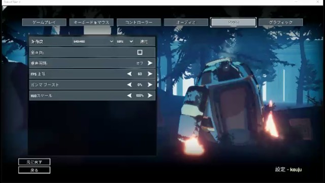Image resolution: width=325 pixels, height=183 pixels.
Task: Open the オーディオ settings tab
Action: coord(186,22)
